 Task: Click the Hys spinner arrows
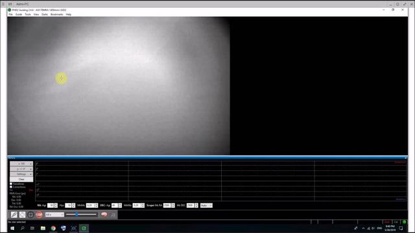(x=73, y=205)
